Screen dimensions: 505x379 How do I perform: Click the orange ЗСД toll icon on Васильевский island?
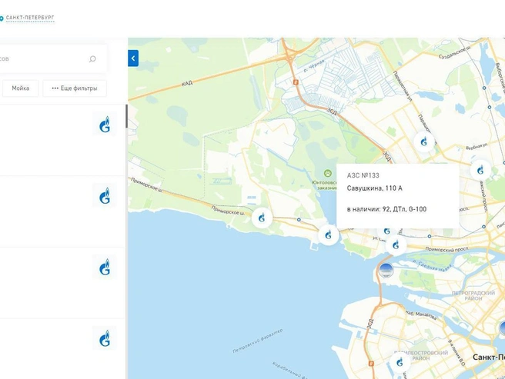click(371, 363)
